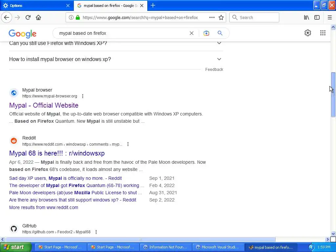Click the GitHub Feodor2 Mypal68 URL text
The image size is (336, 252).
click(x=56, y=232)
